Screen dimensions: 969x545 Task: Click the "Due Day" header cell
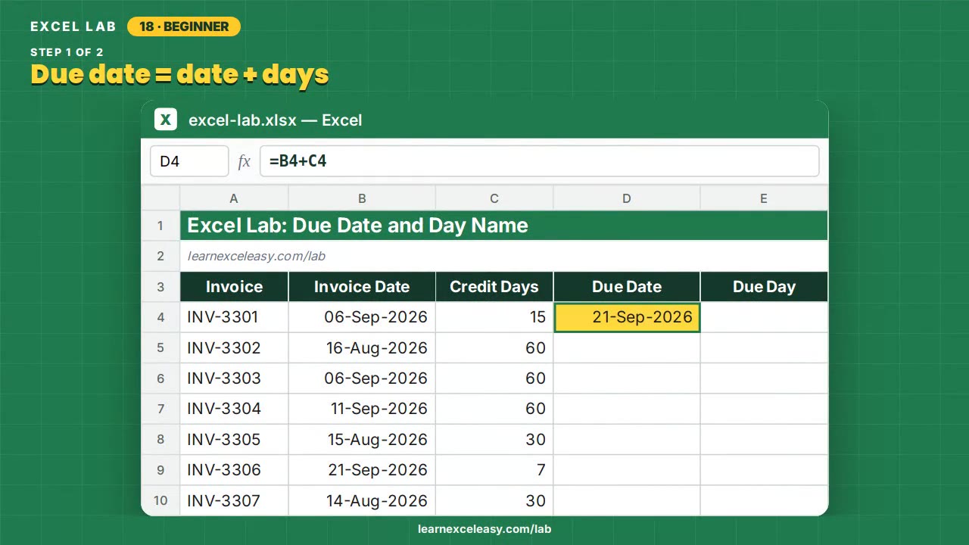coord(764,287)
